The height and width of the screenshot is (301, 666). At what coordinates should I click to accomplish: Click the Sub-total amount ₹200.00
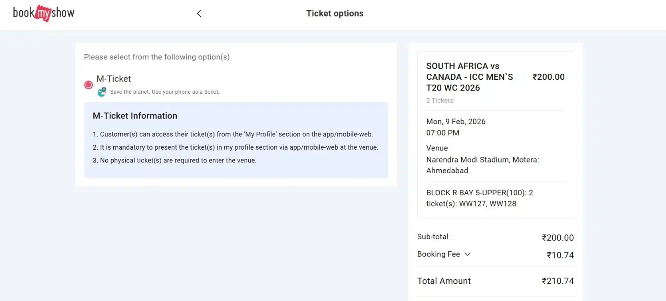click(x=558, y=237)
